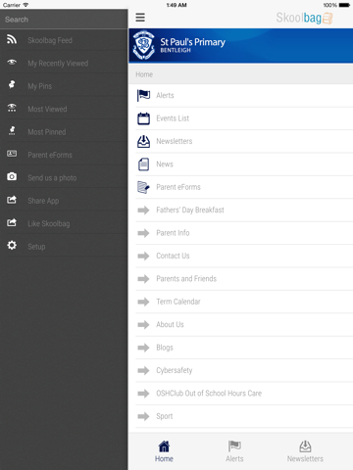
Task: Expand the Cybersafety arrow item
Action: pyautogui.click(x=241, y=370)
